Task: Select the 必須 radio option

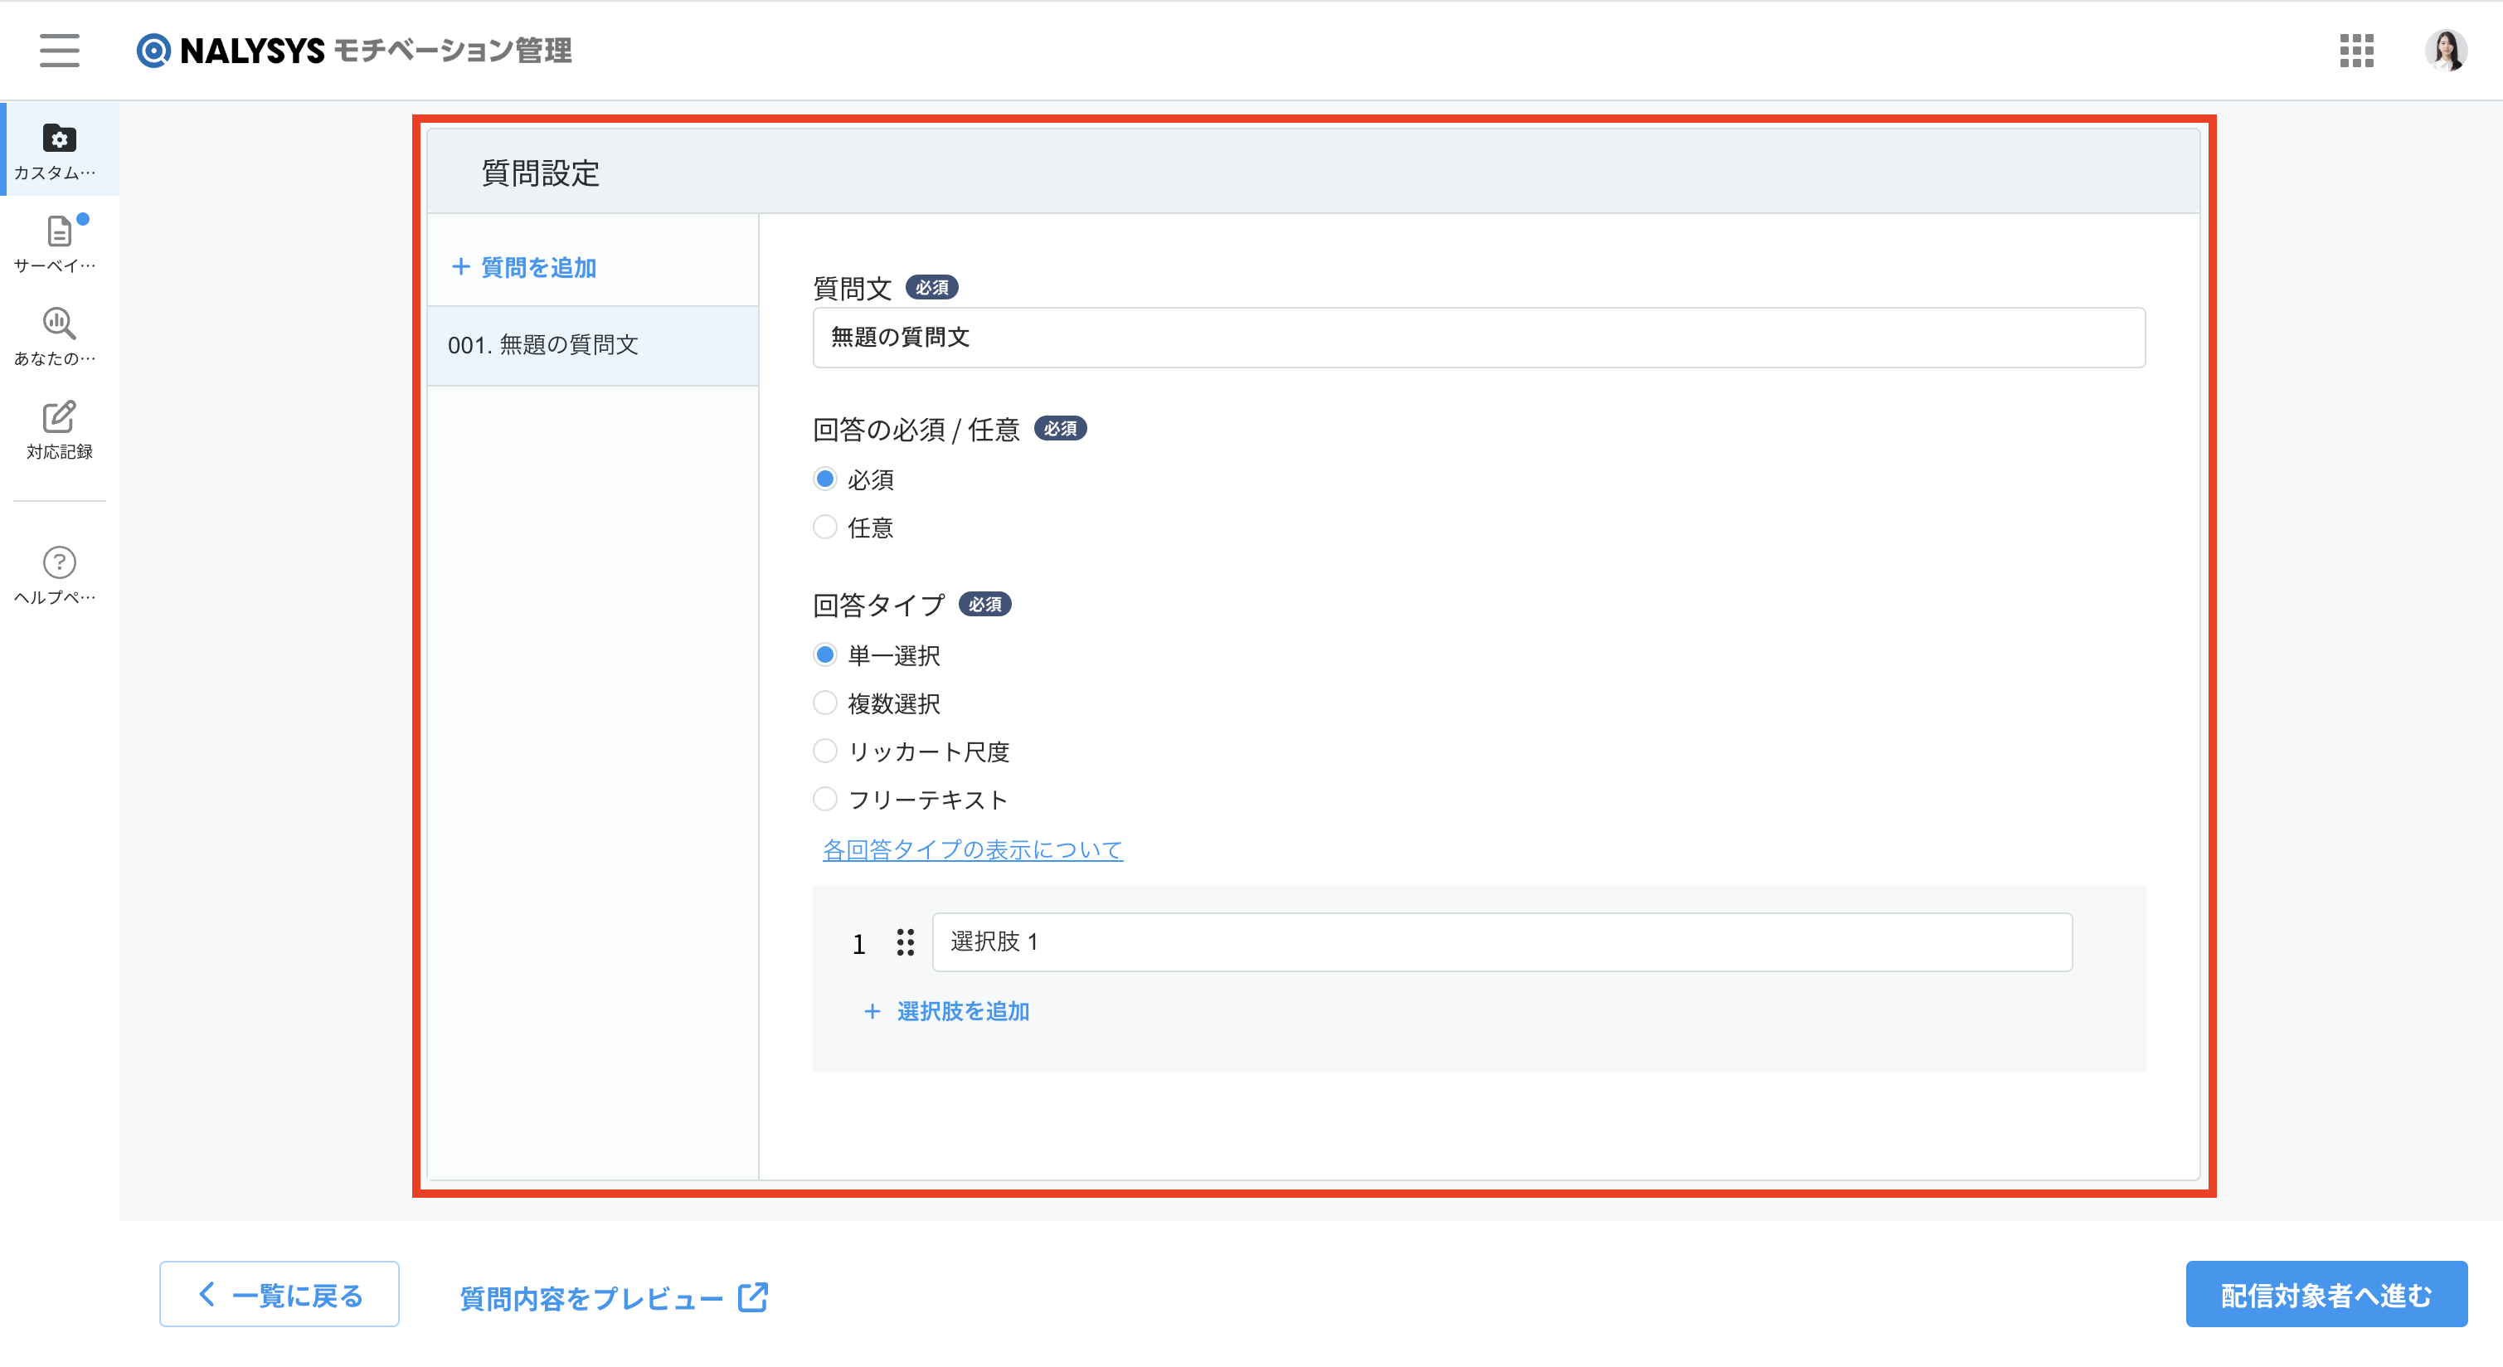Action: tap(825, 479)
